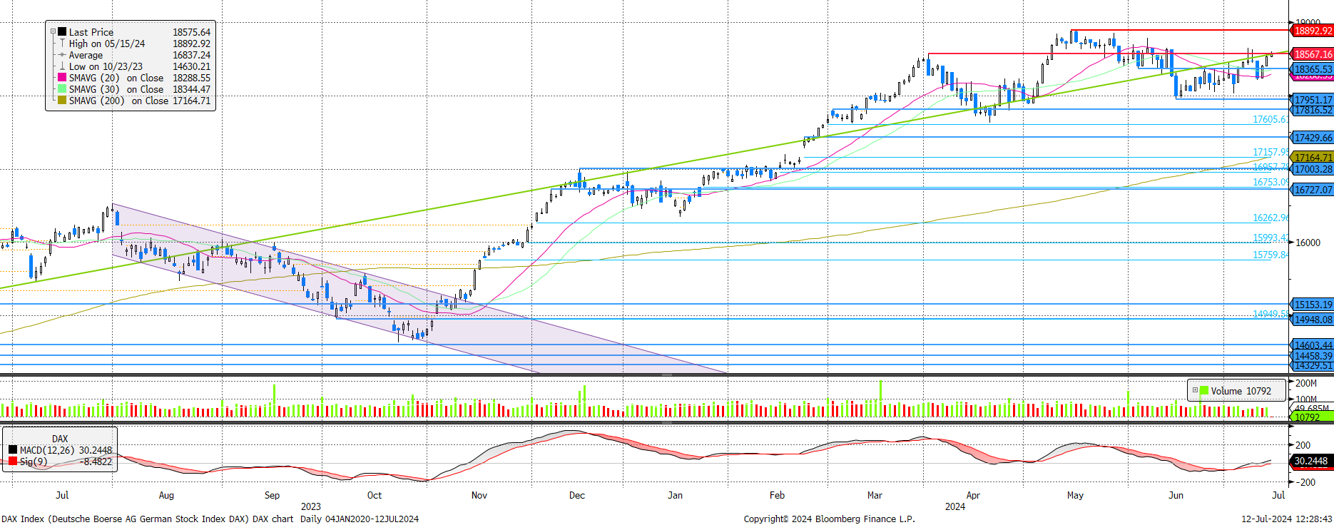Click the black 30.2448 MACD value tag
This screenshot has height=525, width=1334.
(x=1311, y=462)
